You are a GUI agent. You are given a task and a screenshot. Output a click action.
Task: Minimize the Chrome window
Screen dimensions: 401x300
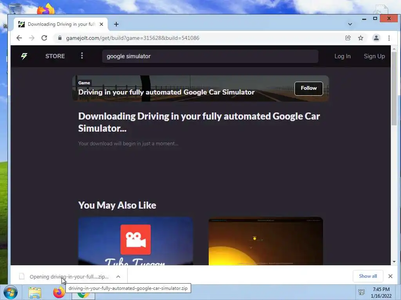click(364, 19)
